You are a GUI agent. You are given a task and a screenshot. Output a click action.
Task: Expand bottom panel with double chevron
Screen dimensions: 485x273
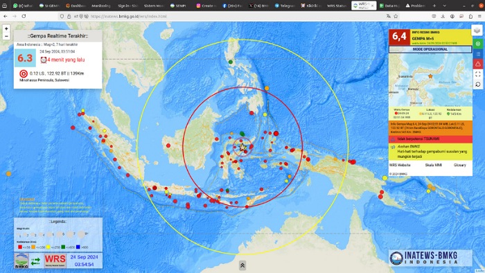point(242,265)
